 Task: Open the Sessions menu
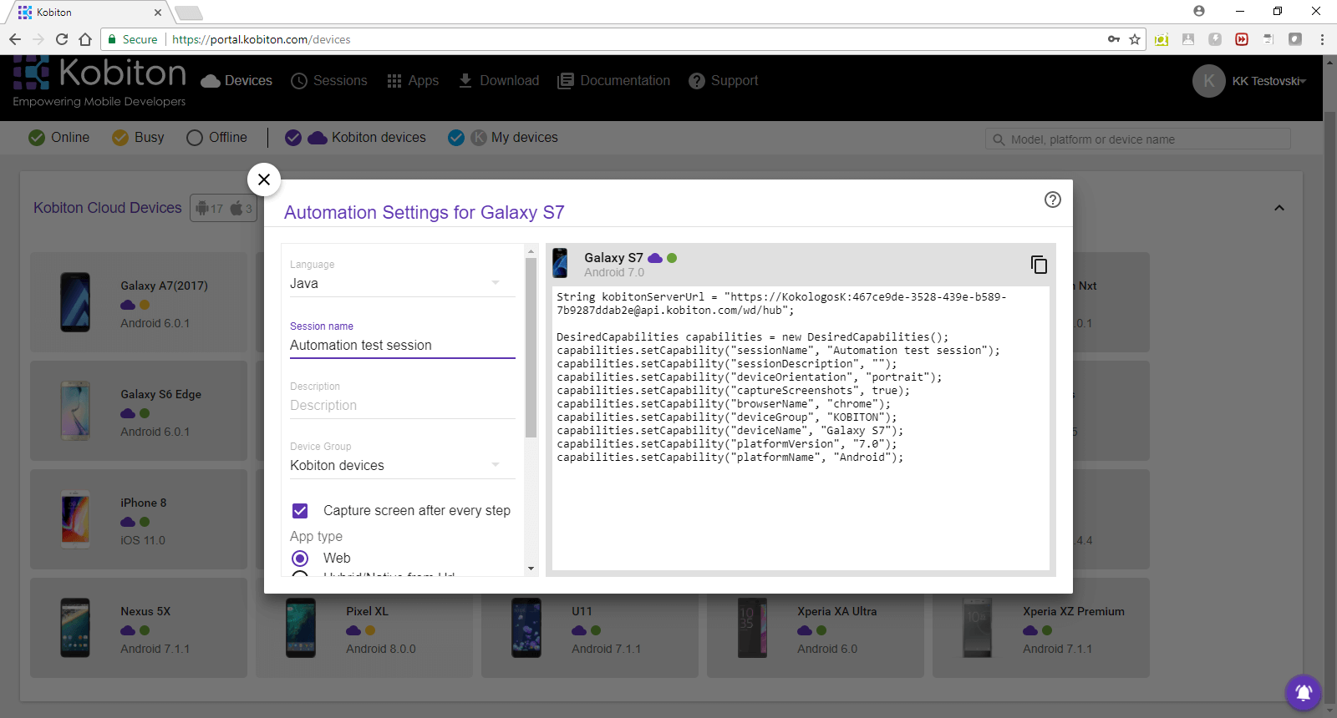[329, 81]
